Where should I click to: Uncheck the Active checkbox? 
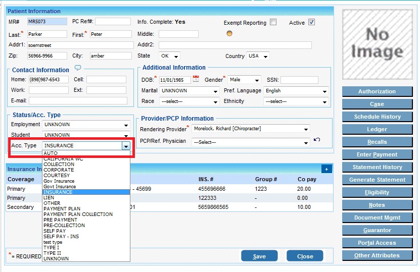(x=311, y=22)
